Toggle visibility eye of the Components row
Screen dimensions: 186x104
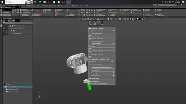click(4, 31)
